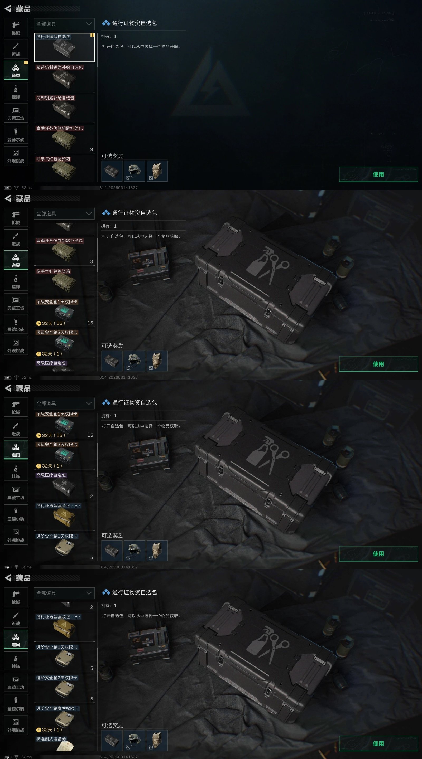Open the 道具 tab showing the yellow alert badge
Image resolution: width=422 pixels, height=759 pixels.
click(x=16, y=70)
